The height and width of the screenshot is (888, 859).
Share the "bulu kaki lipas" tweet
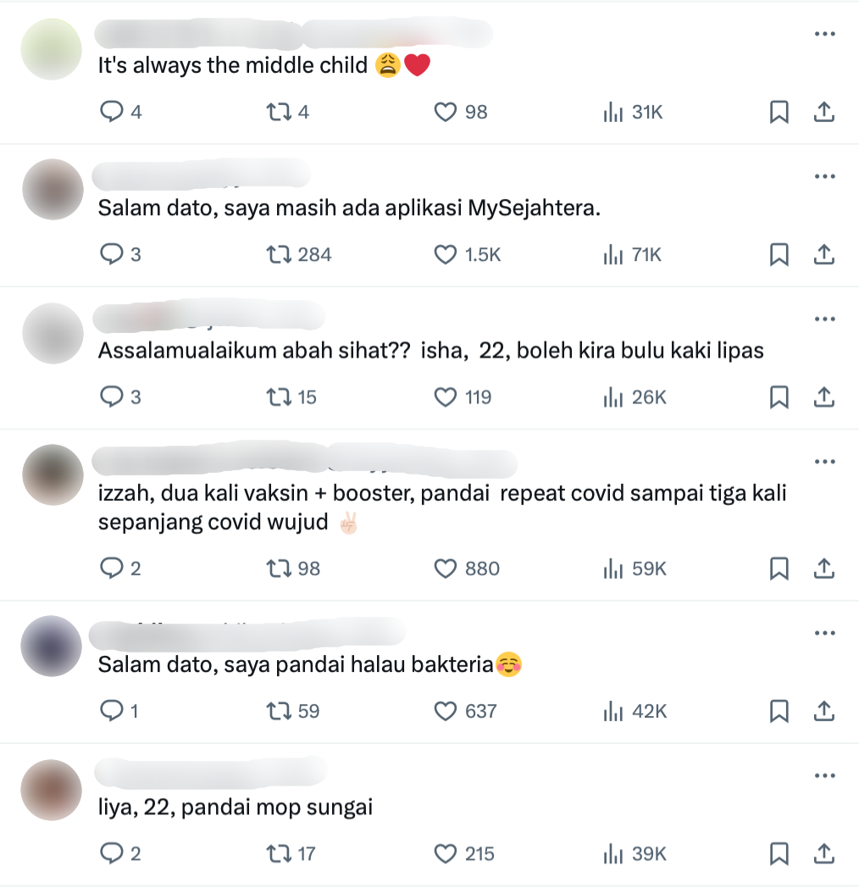tap(824, 397)
